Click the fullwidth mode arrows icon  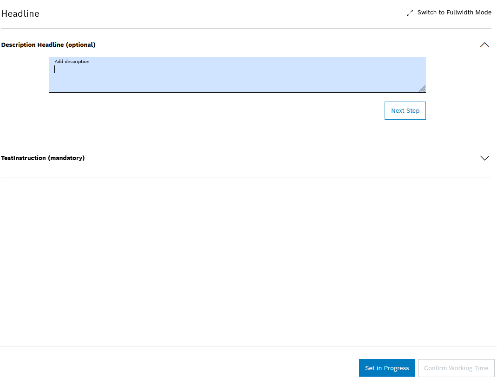point(410,13)
